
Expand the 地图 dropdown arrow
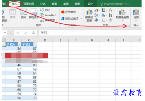pos(136,21)
